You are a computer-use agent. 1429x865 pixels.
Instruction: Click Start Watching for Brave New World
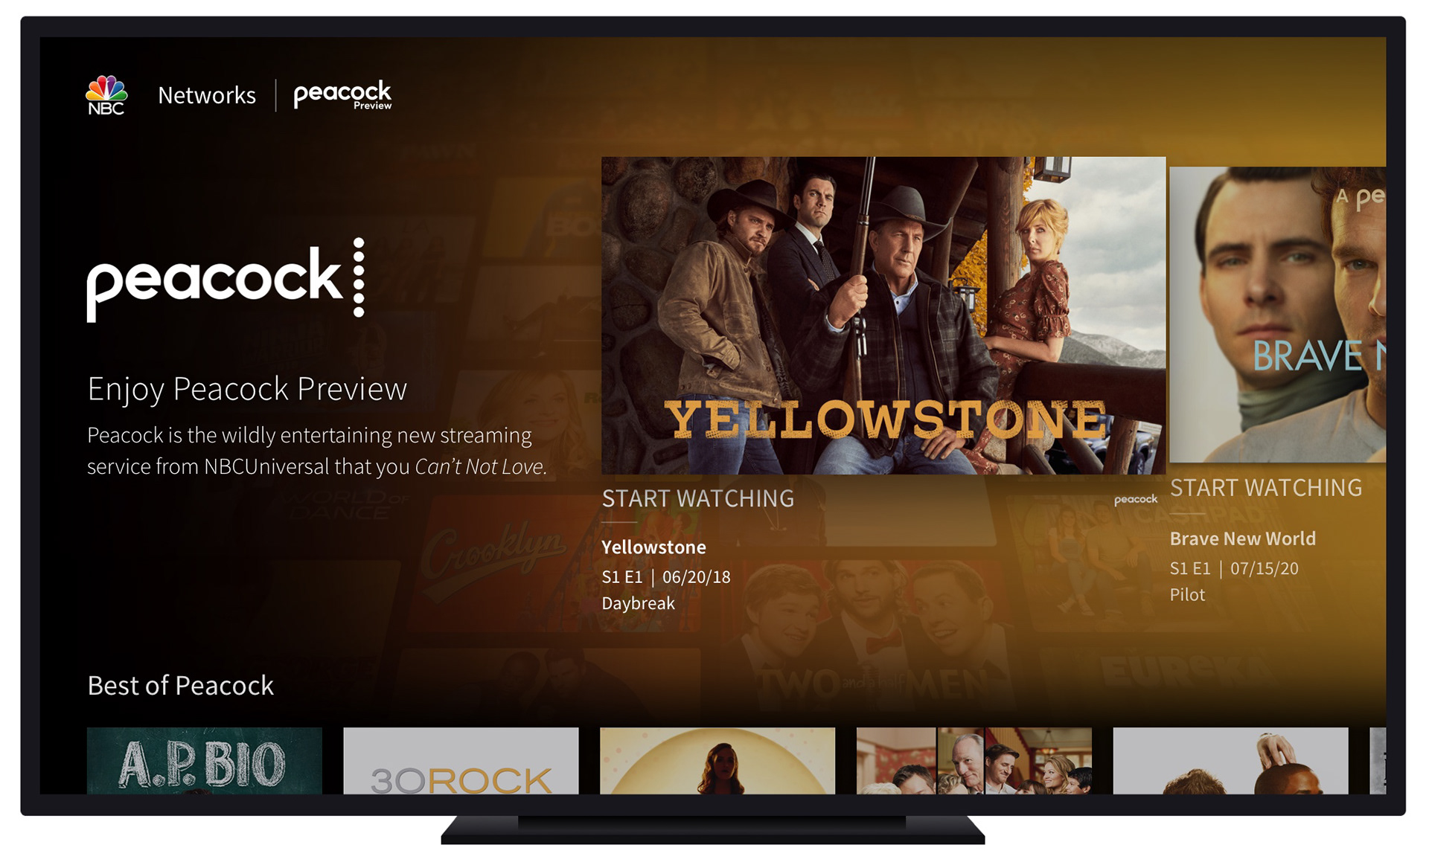point(1266,488)
